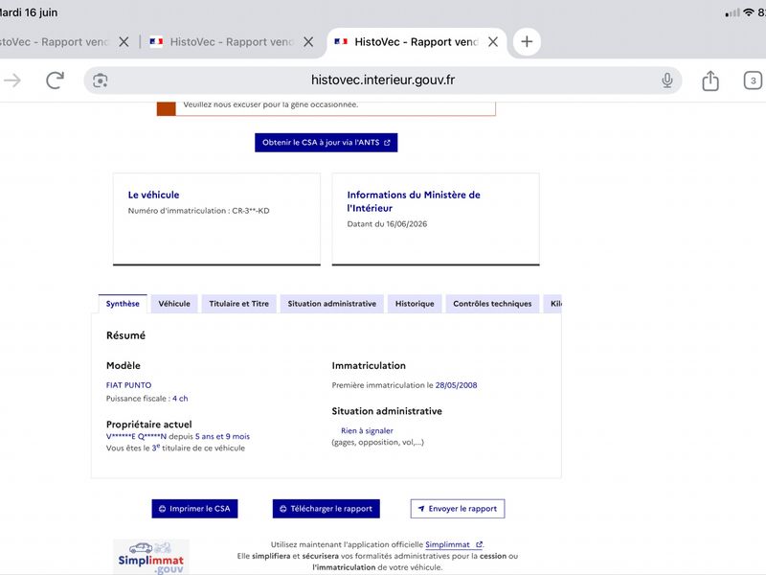
Task: Open the Titulaire et Titre tab
Action: (x=238, y=304)
